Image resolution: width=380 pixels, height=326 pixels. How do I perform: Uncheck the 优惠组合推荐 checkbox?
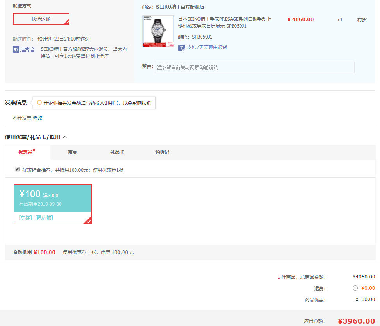click(x=17, y=169)
